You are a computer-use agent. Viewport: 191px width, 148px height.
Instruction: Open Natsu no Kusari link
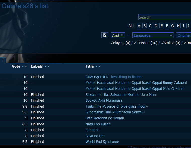point(98,124)
